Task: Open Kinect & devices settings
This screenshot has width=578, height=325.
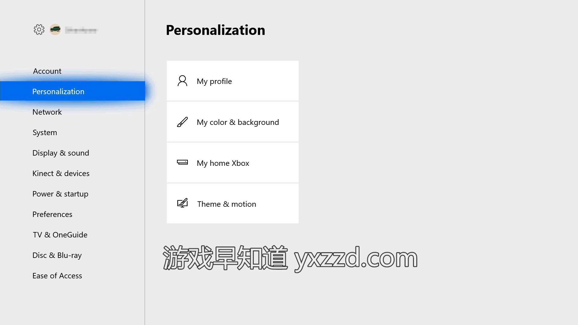Action: (x=61, y=173)
